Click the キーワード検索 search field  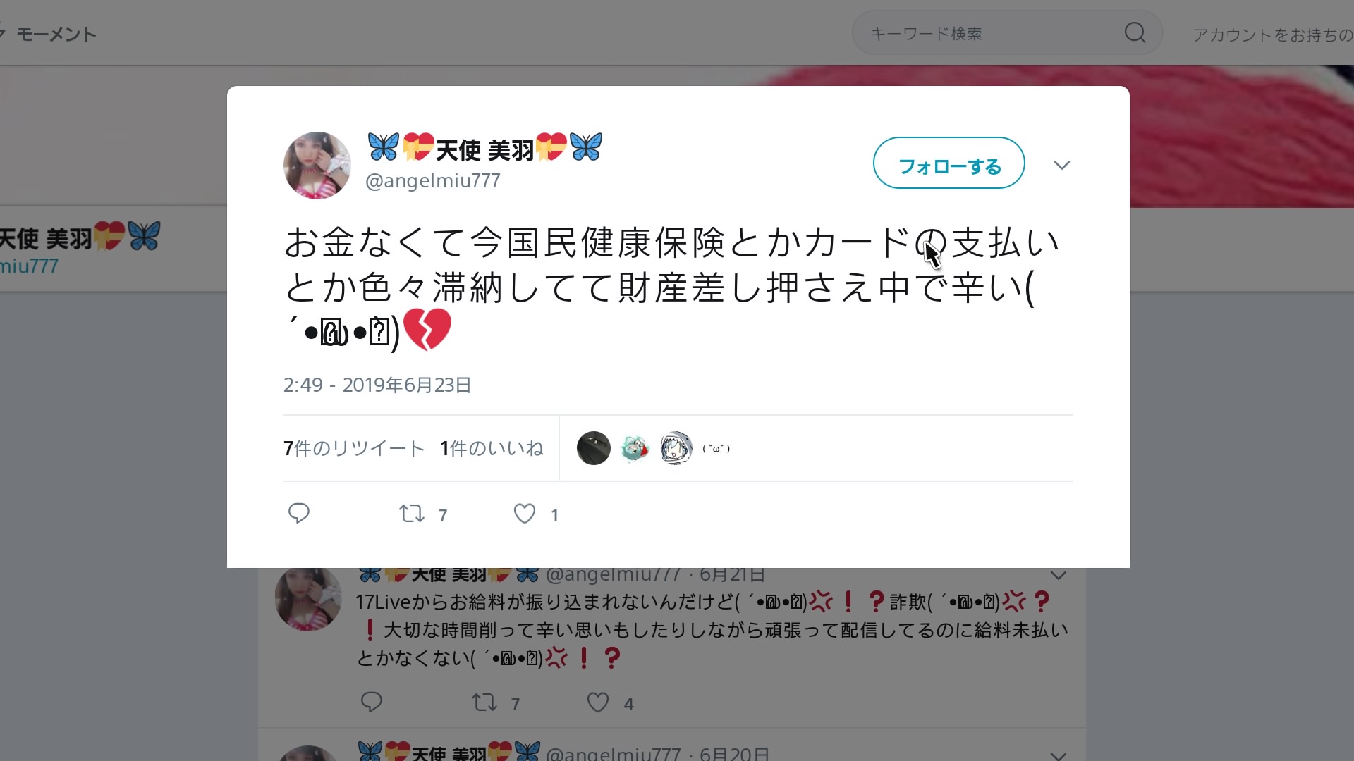(x=987, y=33)
